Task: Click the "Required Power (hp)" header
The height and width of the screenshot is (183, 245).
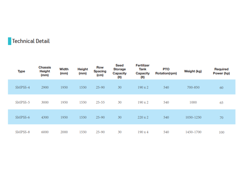Action: (221, 71)
